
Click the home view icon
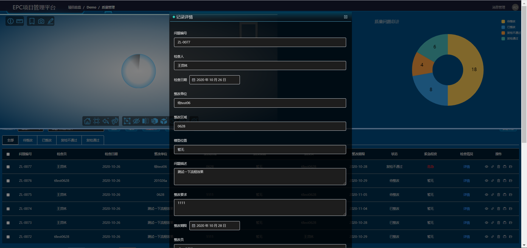tap(87, 121)
